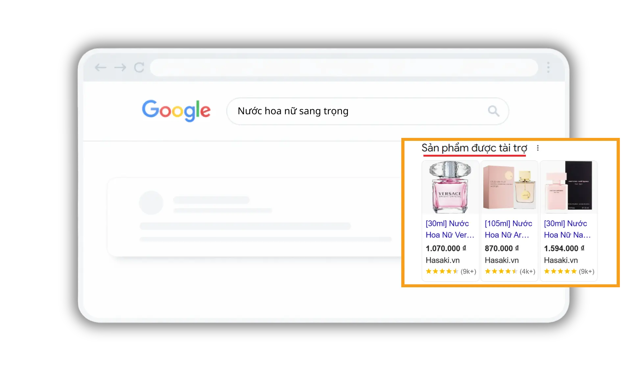The image size is (632, 372).
Task: Click the Versace Bright Crystal bottle thumbnail
Action: [x=450, y=187]
